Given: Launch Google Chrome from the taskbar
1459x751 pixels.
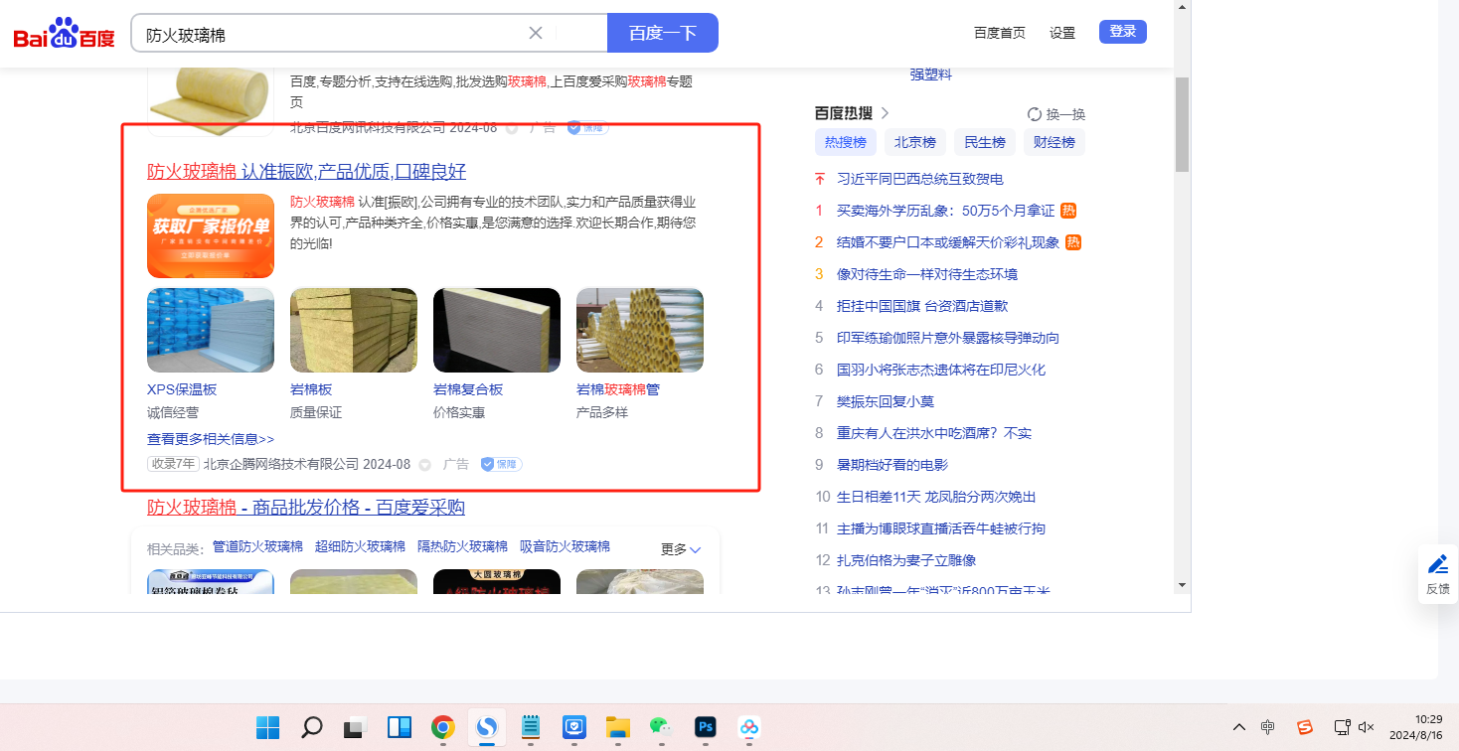Looking at the screenshot, I should (443, 727).
